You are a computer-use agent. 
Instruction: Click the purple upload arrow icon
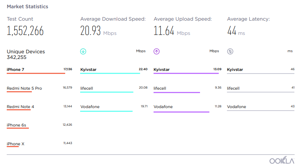click(157, 51)
